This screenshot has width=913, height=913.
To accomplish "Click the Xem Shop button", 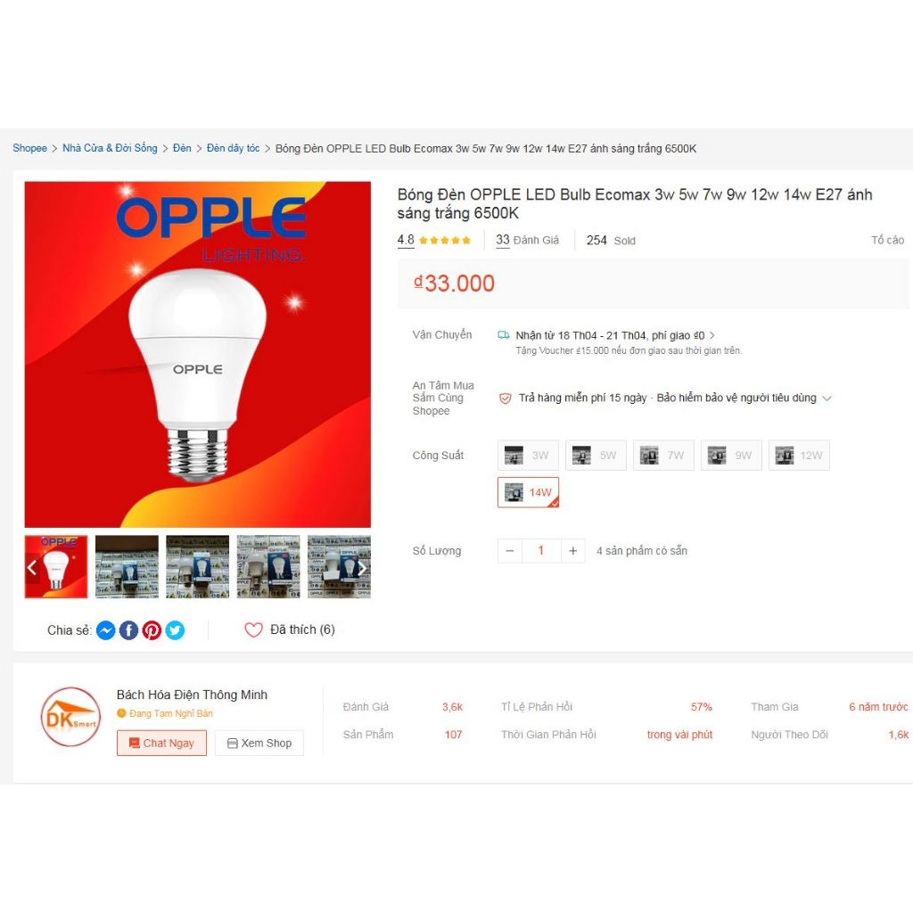I will click(259, 743).
